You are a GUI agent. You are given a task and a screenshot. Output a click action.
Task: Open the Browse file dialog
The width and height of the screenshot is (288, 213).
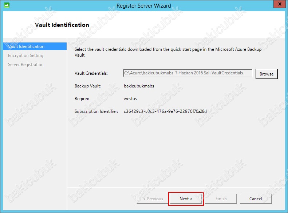(267, 74)
